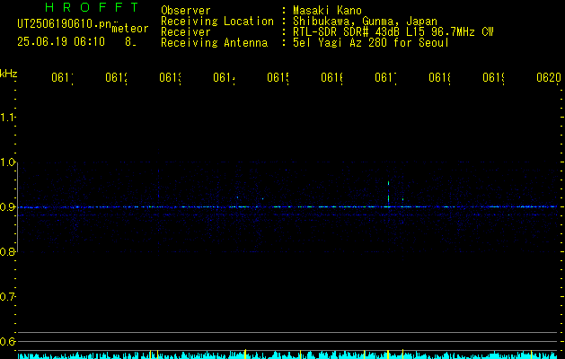Click 5el Yagi Az 280 for Seoul
This screenshot has height=359, width=565.
371,43
